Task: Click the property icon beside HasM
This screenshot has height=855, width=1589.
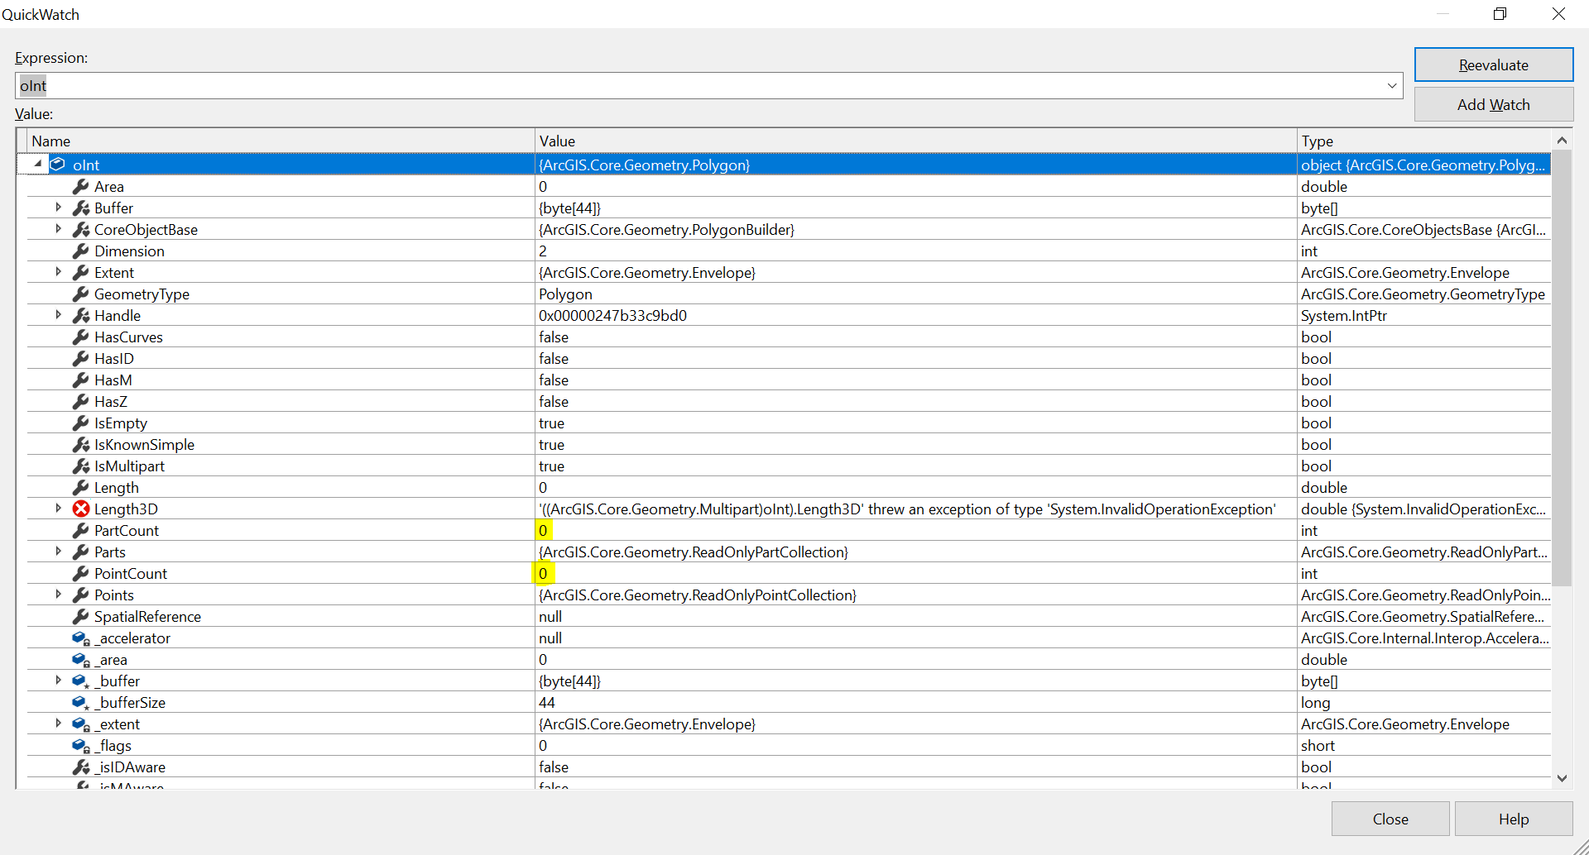Action: pos(80,380)
